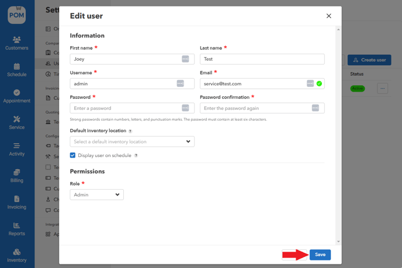Close the Edit user dialog
Screen dimensions: 402x268
tap(328, 16)
